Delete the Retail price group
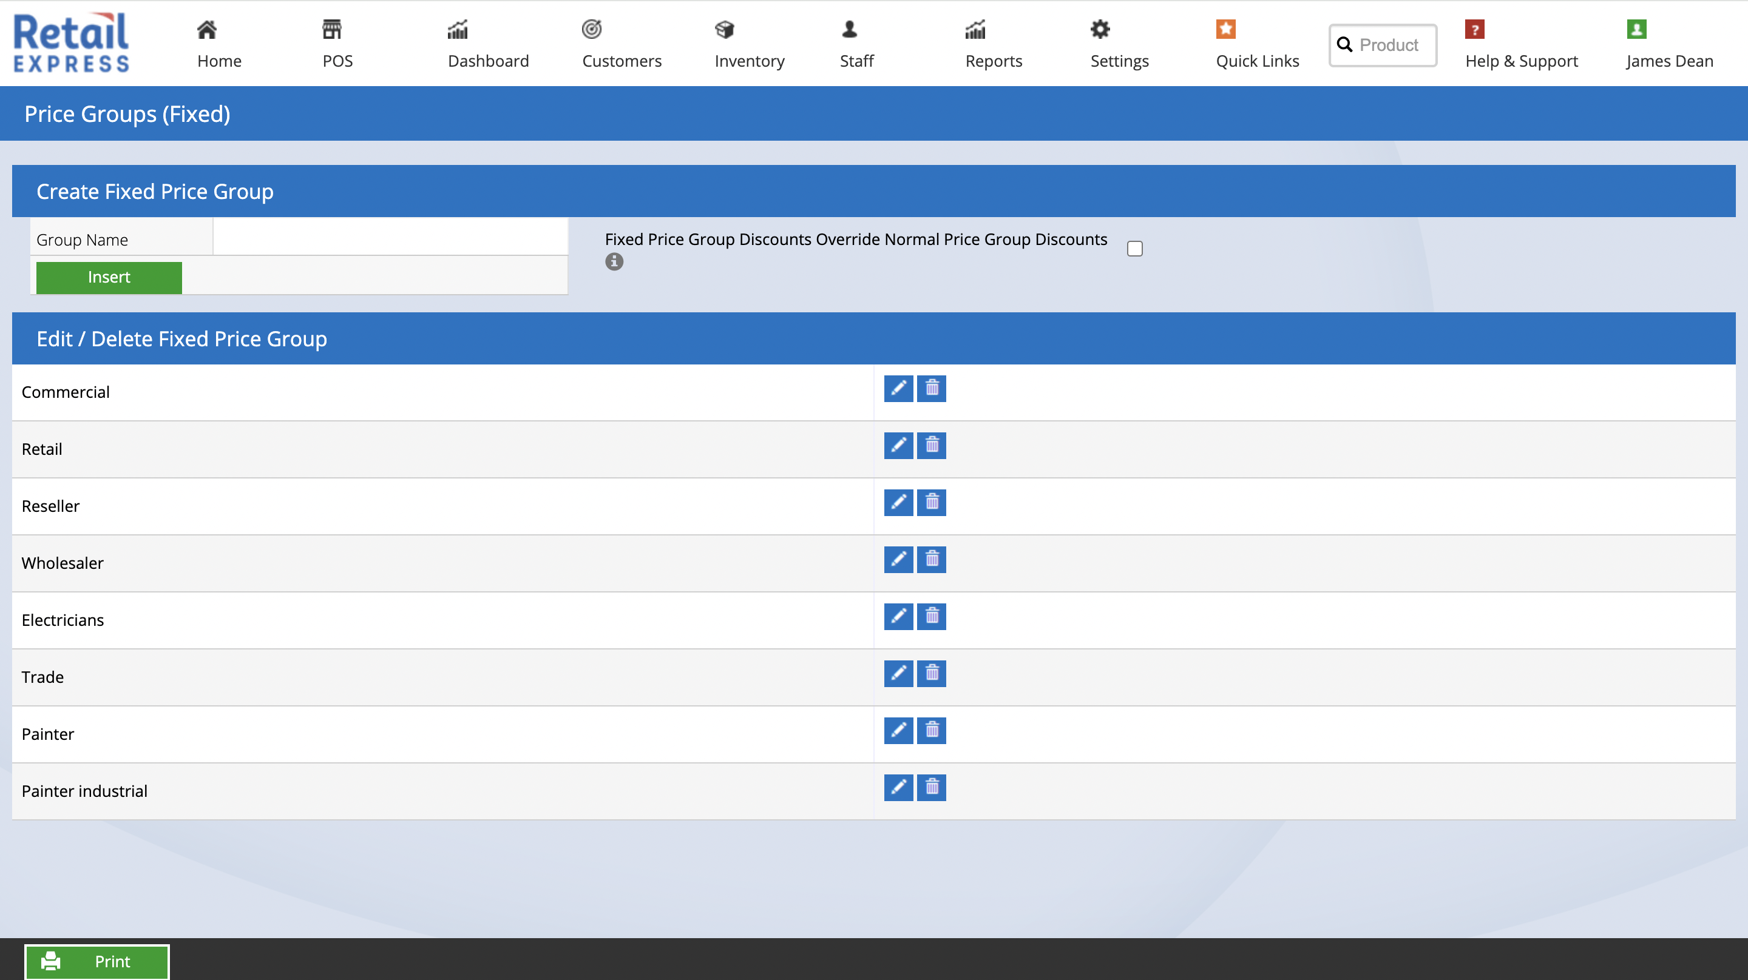This screenshot has height=980, width=1748. [x=932, y=446]
